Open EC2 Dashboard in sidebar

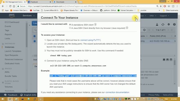click(12, 22)
